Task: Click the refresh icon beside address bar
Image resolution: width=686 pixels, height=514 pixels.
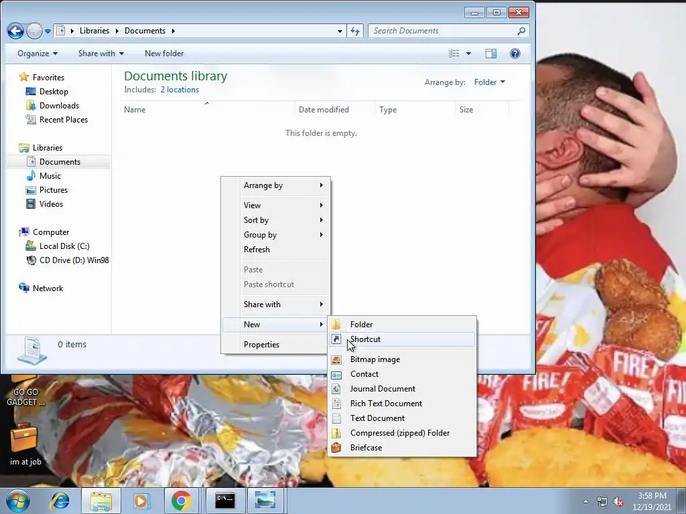Action: (355, 31)
